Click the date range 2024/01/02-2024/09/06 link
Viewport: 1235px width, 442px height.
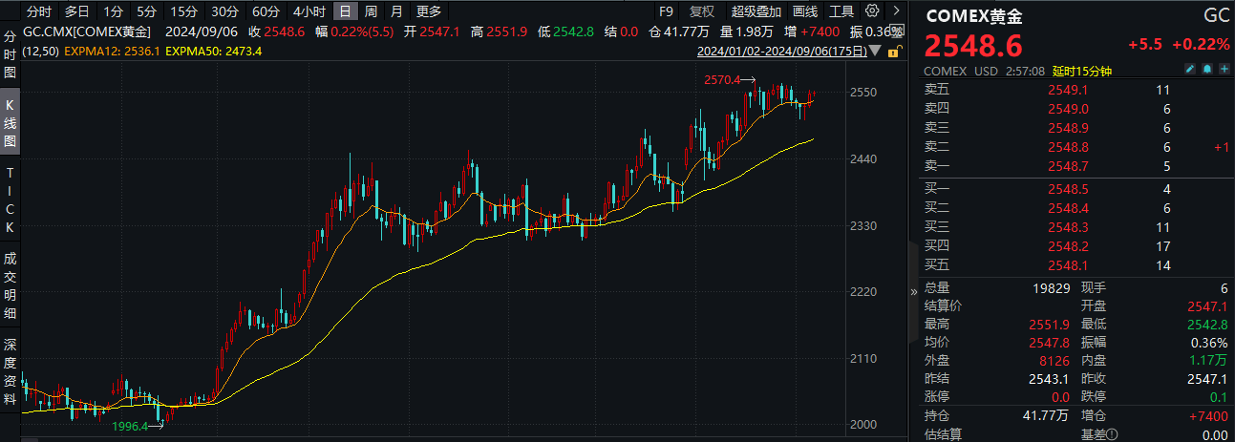click(x=783, y=53)
